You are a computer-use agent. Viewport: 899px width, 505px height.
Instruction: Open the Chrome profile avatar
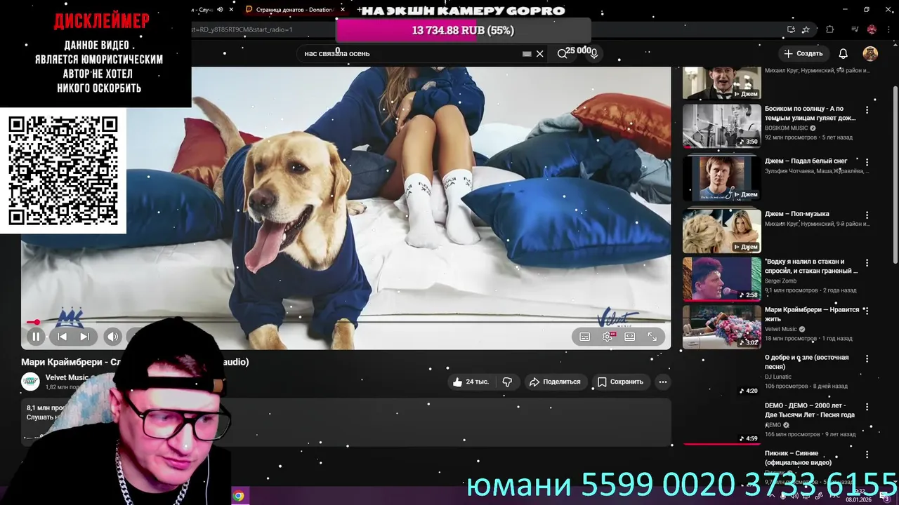[x=872, y=29]
